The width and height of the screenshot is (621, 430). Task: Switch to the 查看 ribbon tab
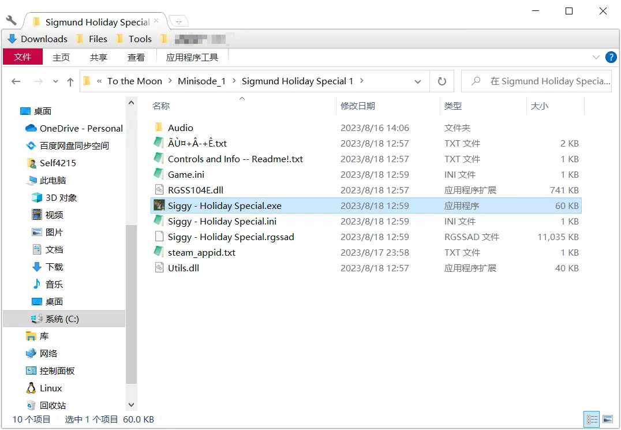tap(136, 57)
